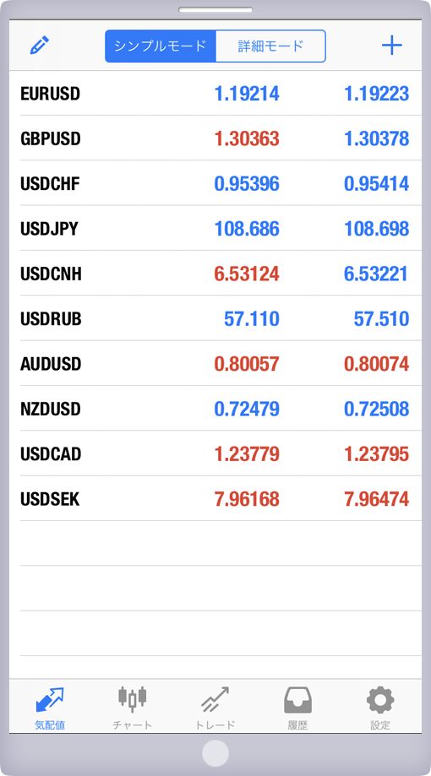The image size is (431, 776).
Task: Tap USDJPY bid price 108.686
Action: pos(247,229)
